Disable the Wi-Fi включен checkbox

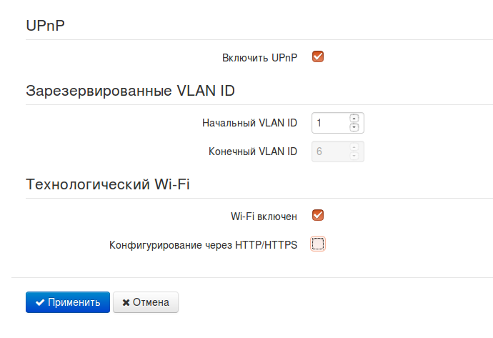(319, 215)
